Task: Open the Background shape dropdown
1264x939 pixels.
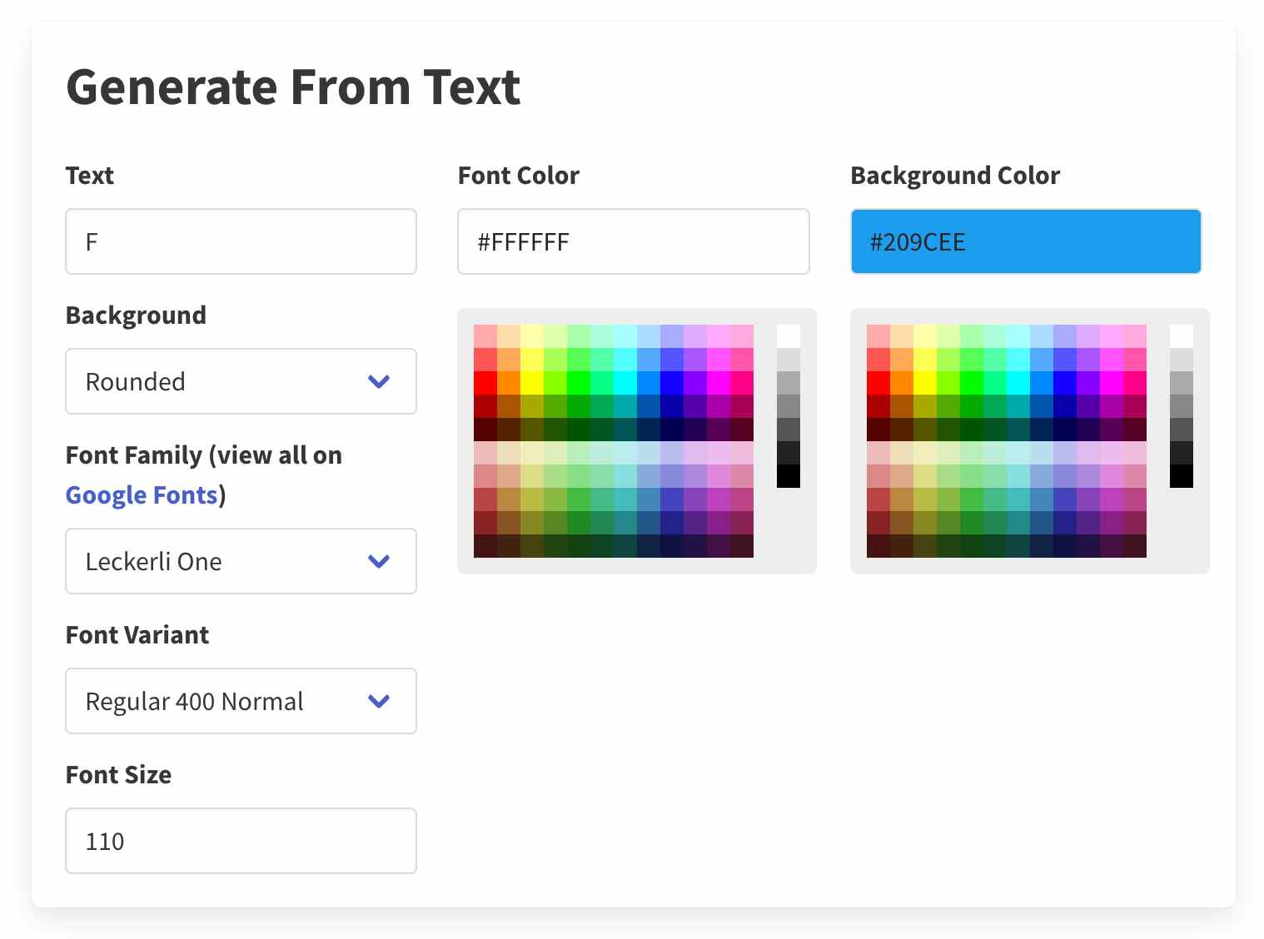Action: [x=240, y=381]
